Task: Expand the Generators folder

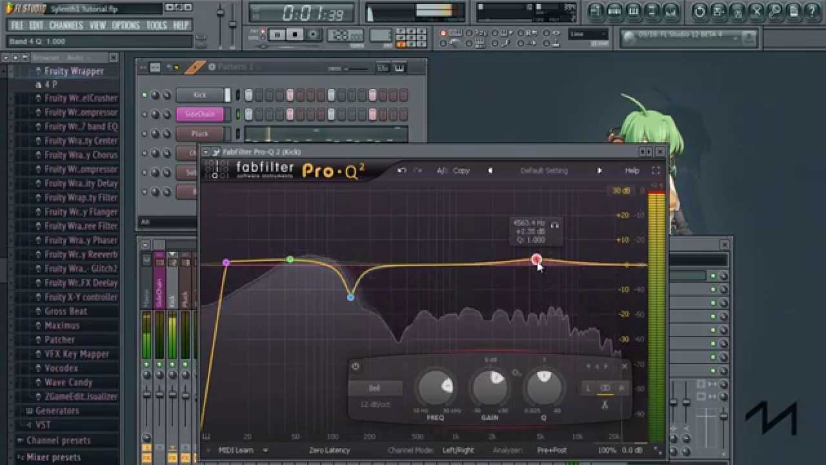Action: pyautogui.click(x=57, y=411)
